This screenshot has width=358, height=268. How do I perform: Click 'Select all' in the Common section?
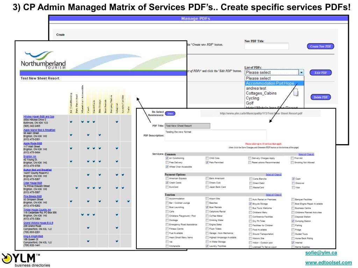302,154
